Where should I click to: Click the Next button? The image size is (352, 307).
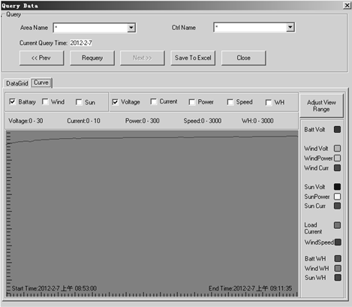(x=143, y=58)
